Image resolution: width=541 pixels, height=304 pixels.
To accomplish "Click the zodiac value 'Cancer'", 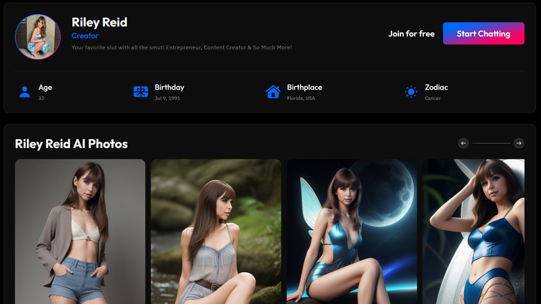I will (x=433, y=98).
